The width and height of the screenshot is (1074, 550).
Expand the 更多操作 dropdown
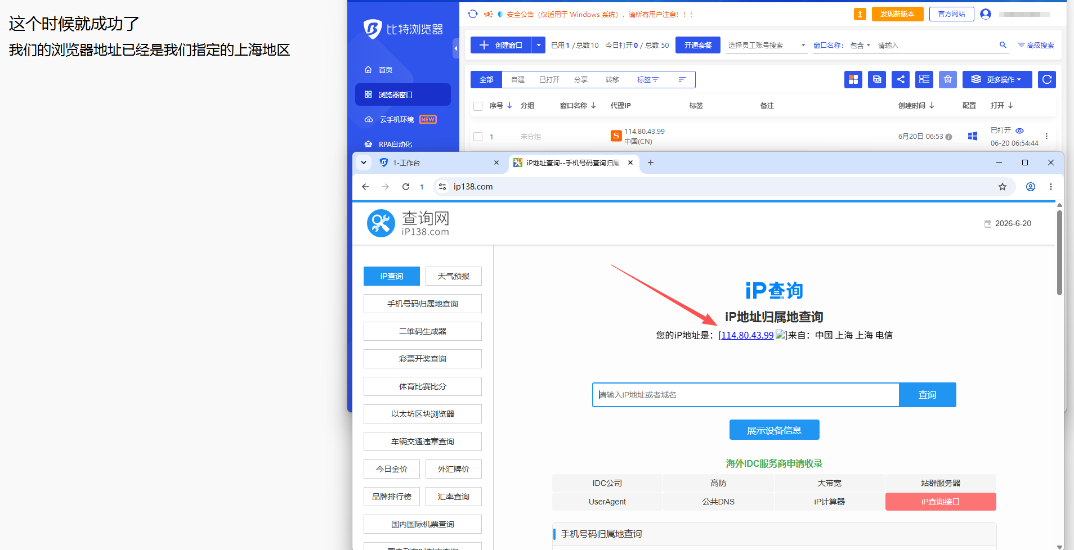(x=997, y=79)
